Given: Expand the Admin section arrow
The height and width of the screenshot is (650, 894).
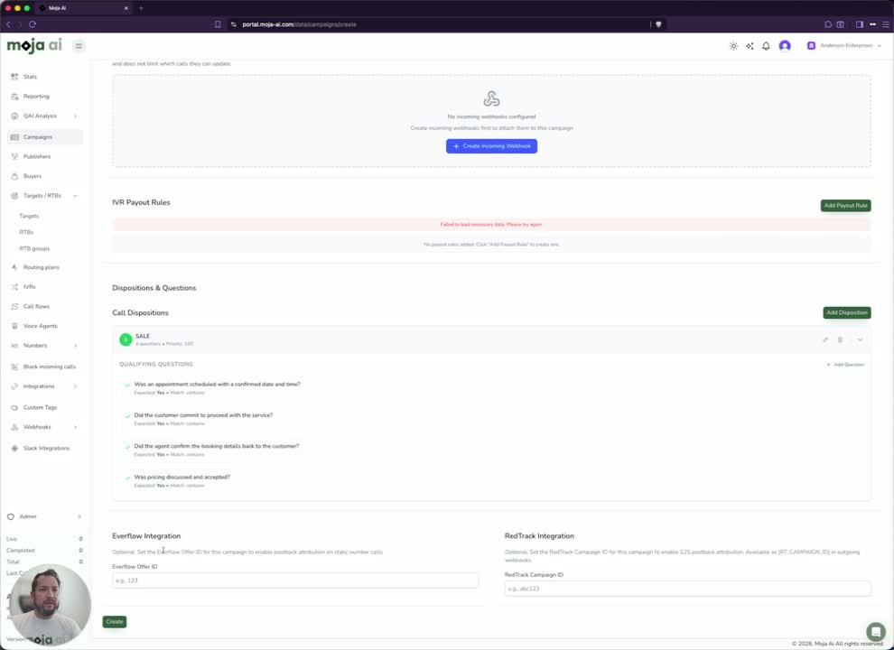Looking at the screenshot, I should (79, 516).
